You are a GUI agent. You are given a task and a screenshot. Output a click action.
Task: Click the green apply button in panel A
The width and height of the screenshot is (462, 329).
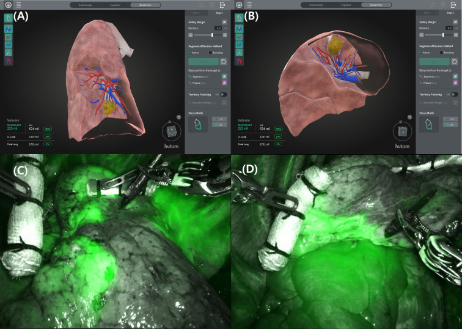coord(204,62)
